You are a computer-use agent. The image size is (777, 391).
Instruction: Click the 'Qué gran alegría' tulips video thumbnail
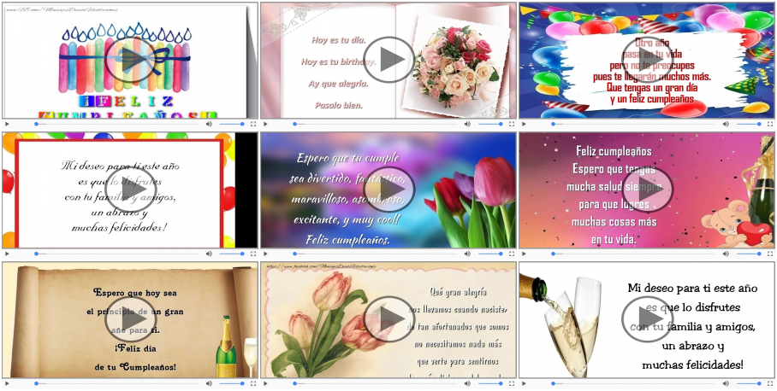[388, 319]
